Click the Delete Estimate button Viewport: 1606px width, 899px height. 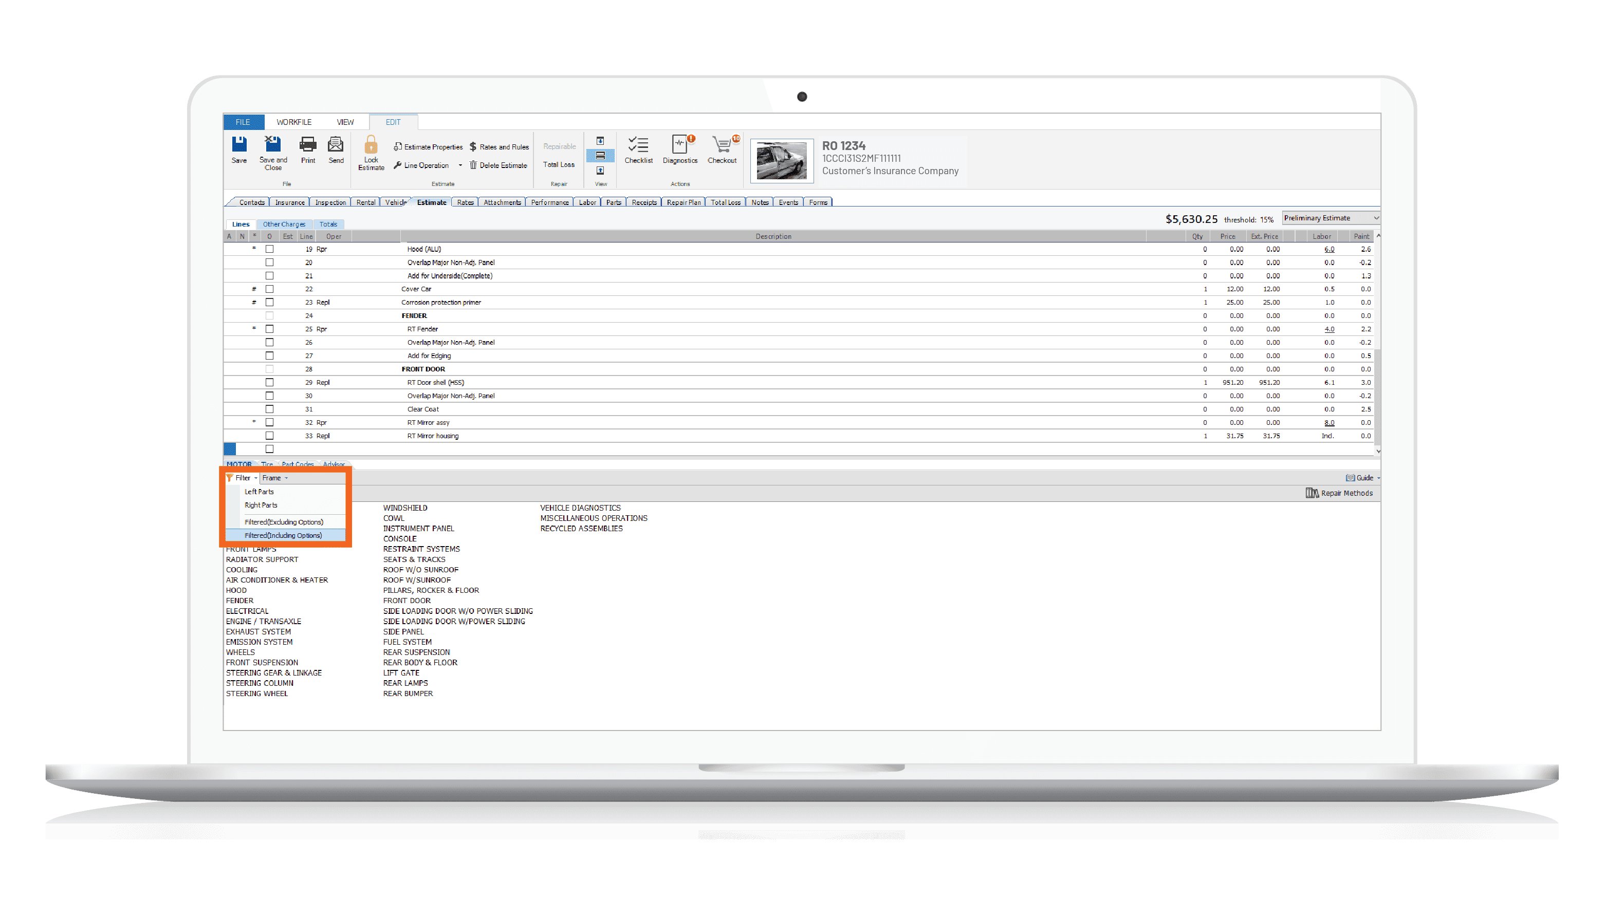pos(497,166)
